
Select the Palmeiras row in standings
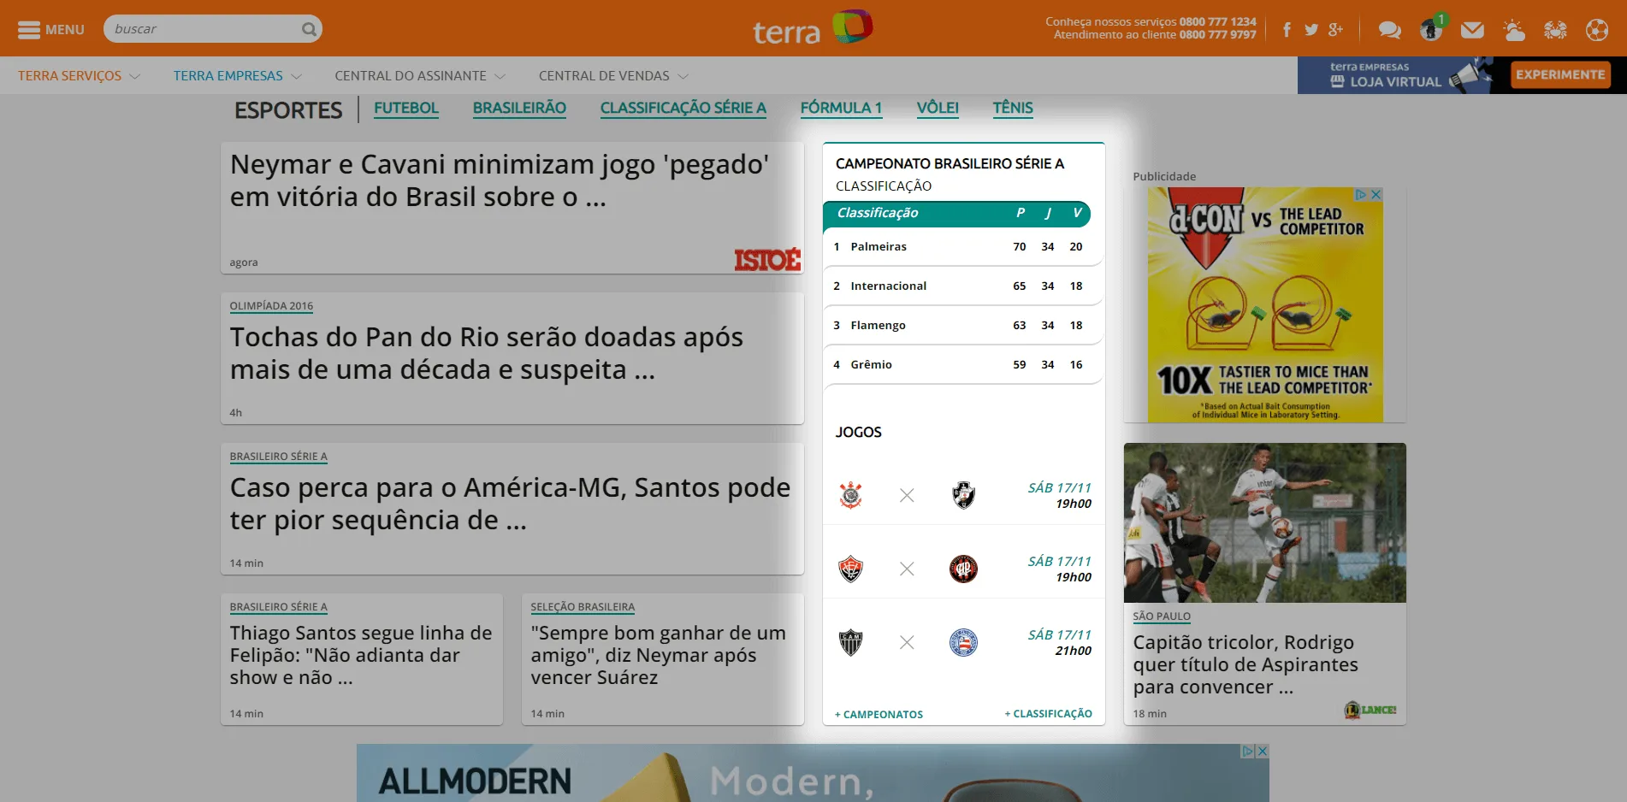(962, 246)
